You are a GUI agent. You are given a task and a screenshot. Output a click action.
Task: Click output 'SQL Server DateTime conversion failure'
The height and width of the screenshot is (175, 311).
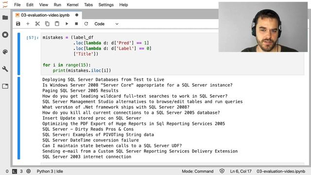(90, 140)
